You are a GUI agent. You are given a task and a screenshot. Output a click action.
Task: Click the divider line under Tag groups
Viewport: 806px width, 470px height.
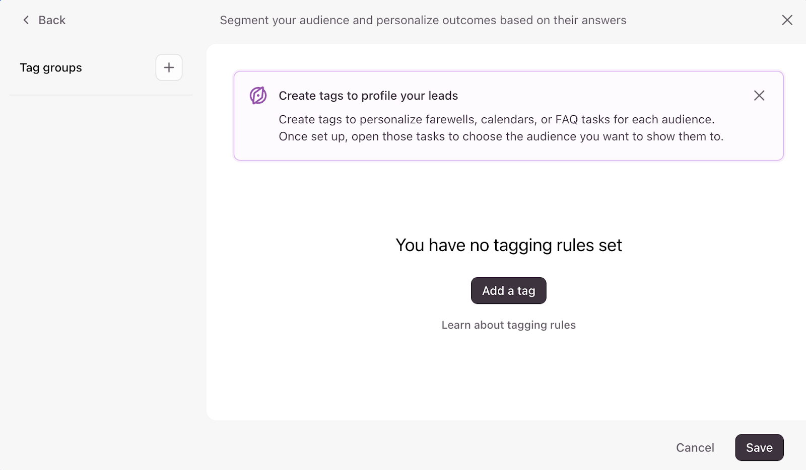[x=101, y=95]
